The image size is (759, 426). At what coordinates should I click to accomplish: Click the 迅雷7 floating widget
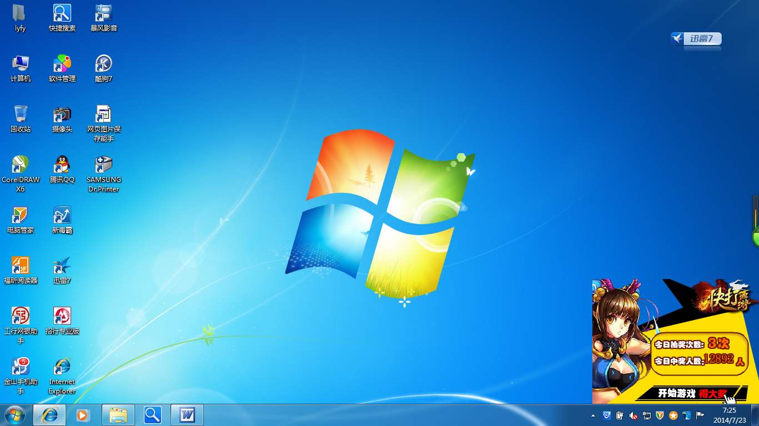tap(696, 38)
